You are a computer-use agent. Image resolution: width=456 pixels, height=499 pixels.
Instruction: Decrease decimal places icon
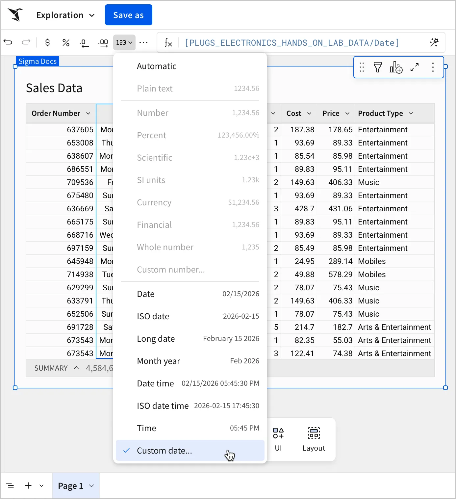(x=84, y=43)
